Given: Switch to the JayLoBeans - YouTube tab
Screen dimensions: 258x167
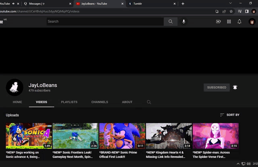Looking at the screenshot, I should tap(100, 4).
